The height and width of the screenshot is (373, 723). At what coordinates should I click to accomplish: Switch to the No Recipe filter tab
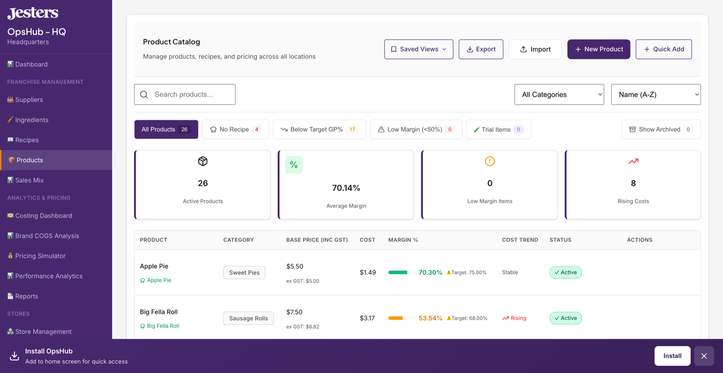(236, 129)
